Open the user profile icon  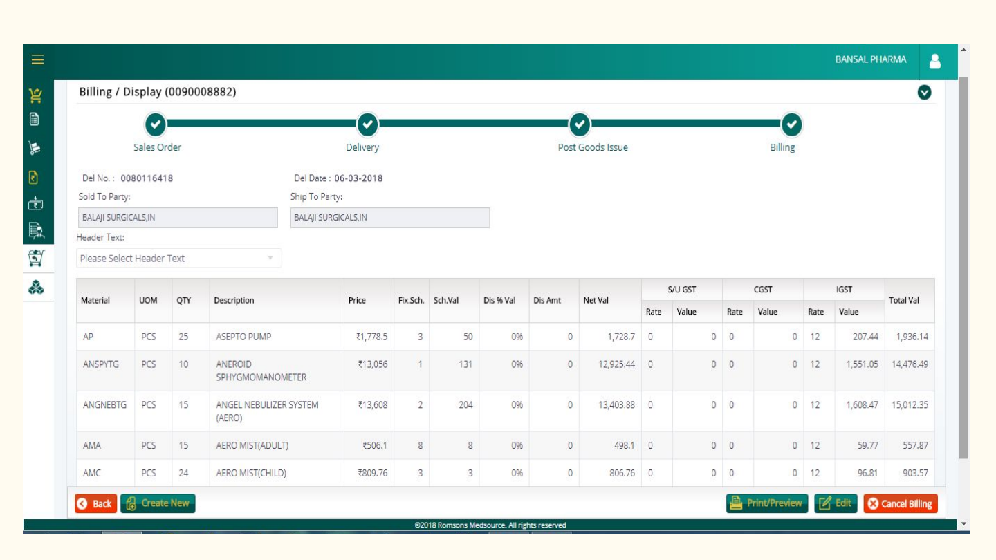point(935,61)
